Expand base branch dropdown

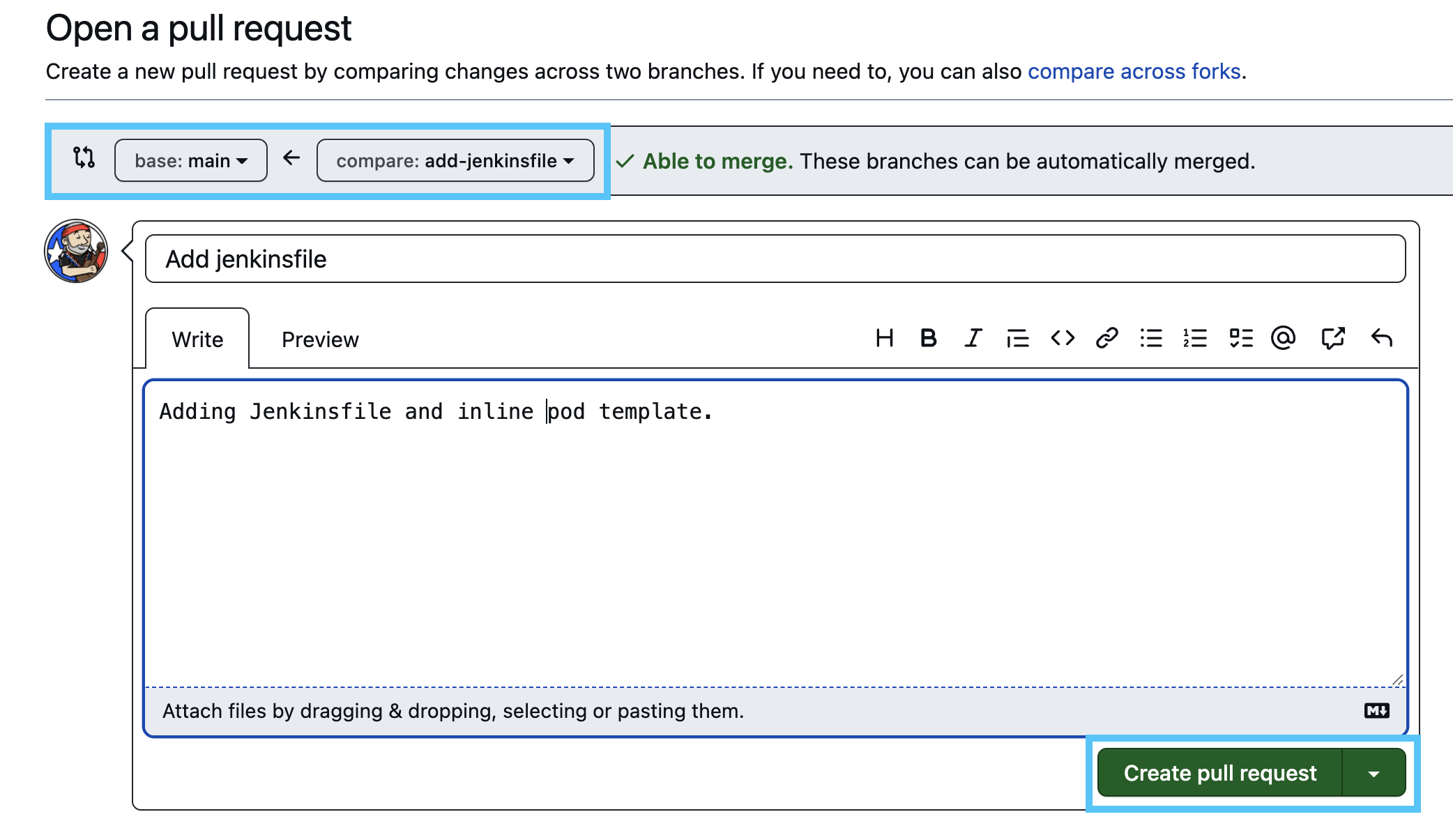(x=189, y=160)
